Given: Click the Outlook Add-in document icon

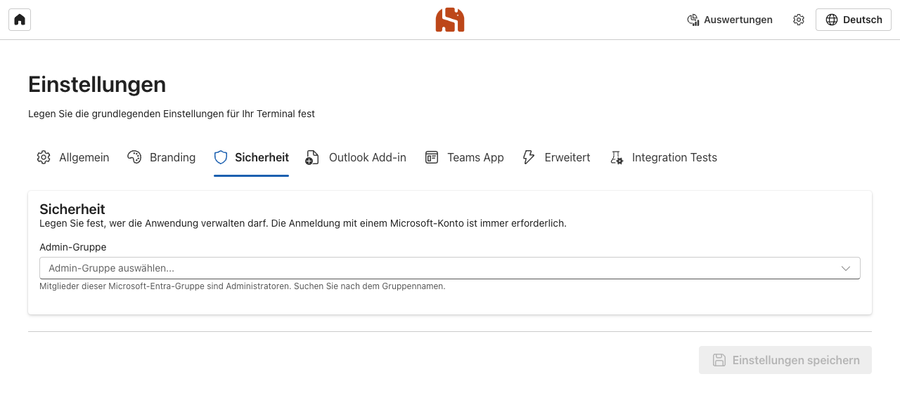Looking at the screenshot, I should click(x=312, y=157).
